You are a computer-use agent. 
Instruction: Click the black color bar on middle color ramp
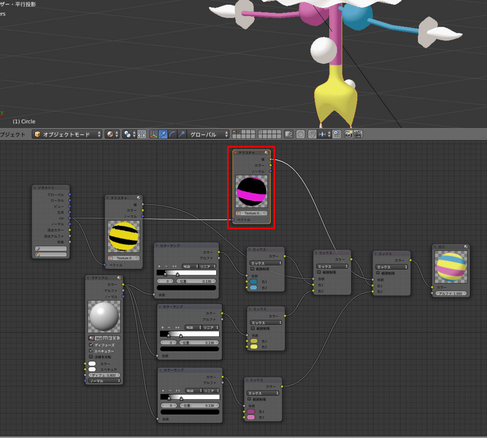[189, 349]
